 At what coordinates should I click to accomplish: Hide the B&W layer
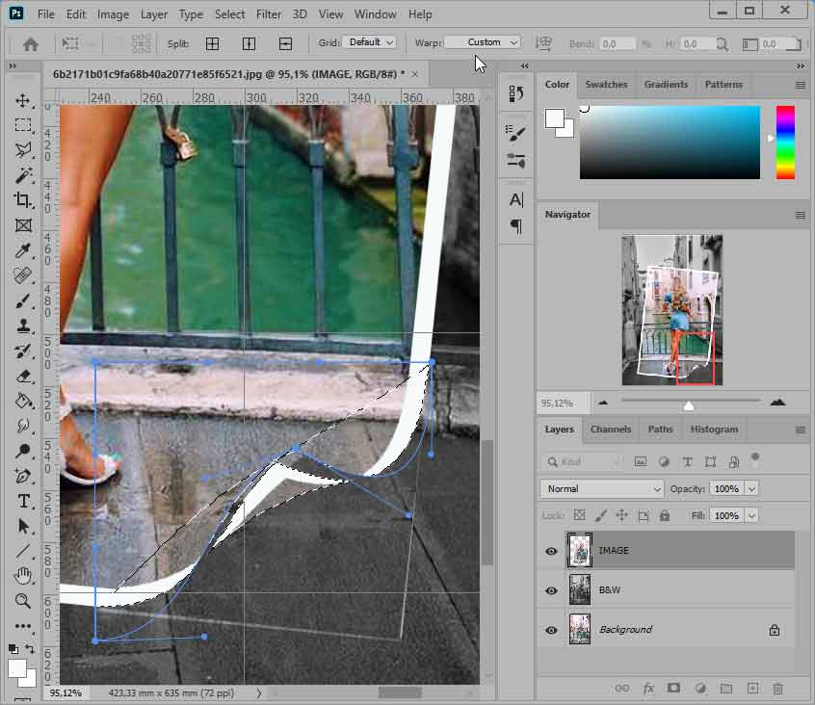tap(551, 590)
